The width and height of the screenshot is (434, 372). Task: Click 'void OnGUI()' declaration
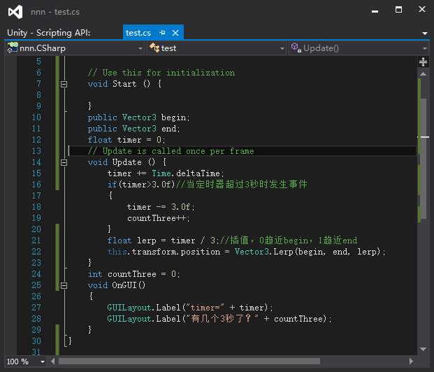117,285
